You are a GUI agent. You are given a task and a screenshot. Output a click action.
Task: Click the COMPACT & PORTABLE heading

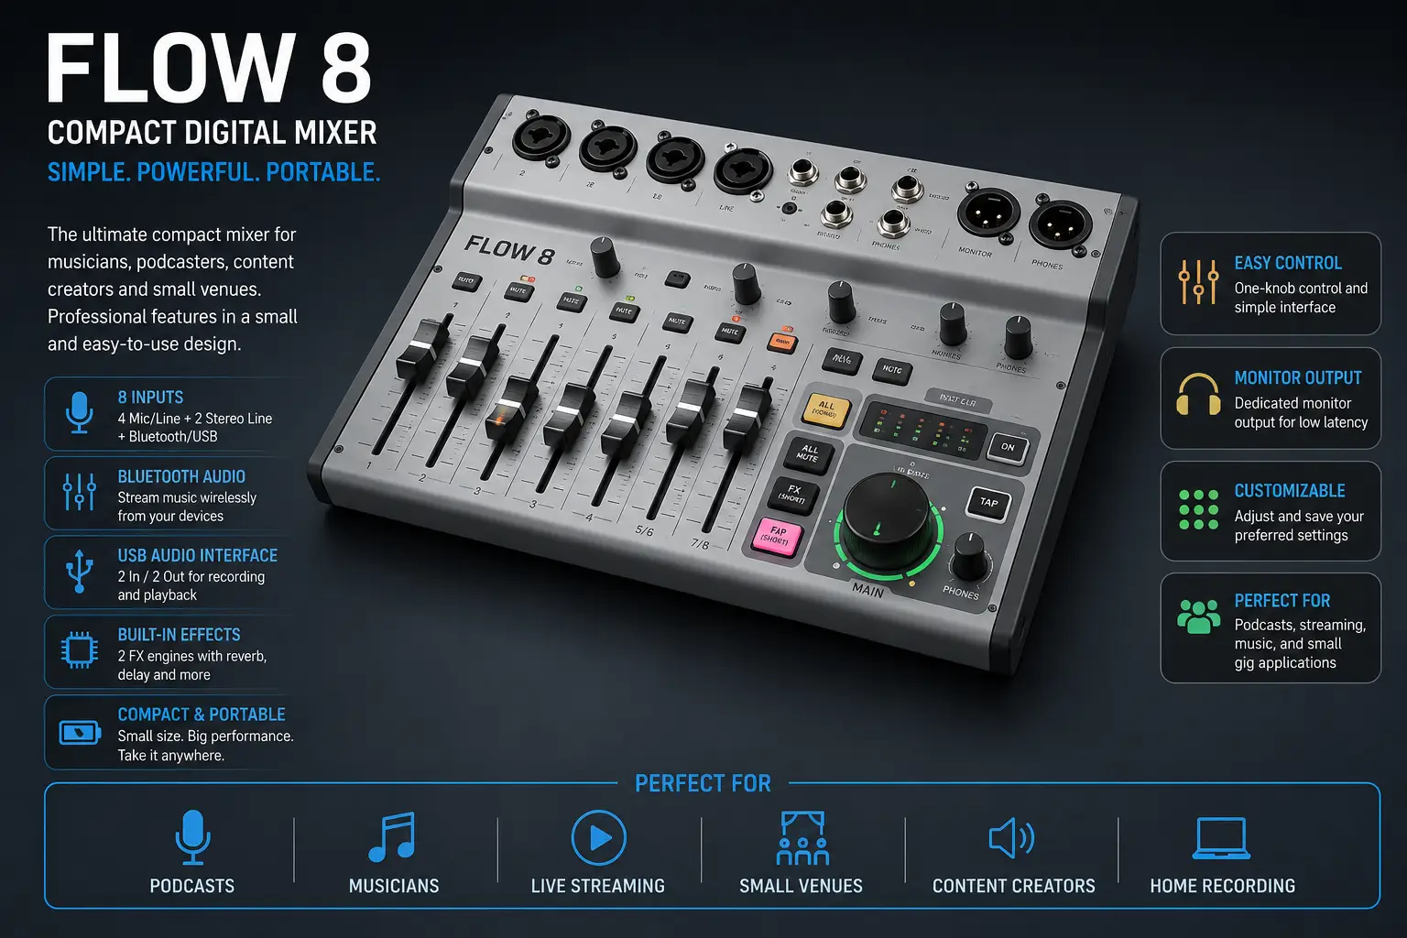click(202, 714)
